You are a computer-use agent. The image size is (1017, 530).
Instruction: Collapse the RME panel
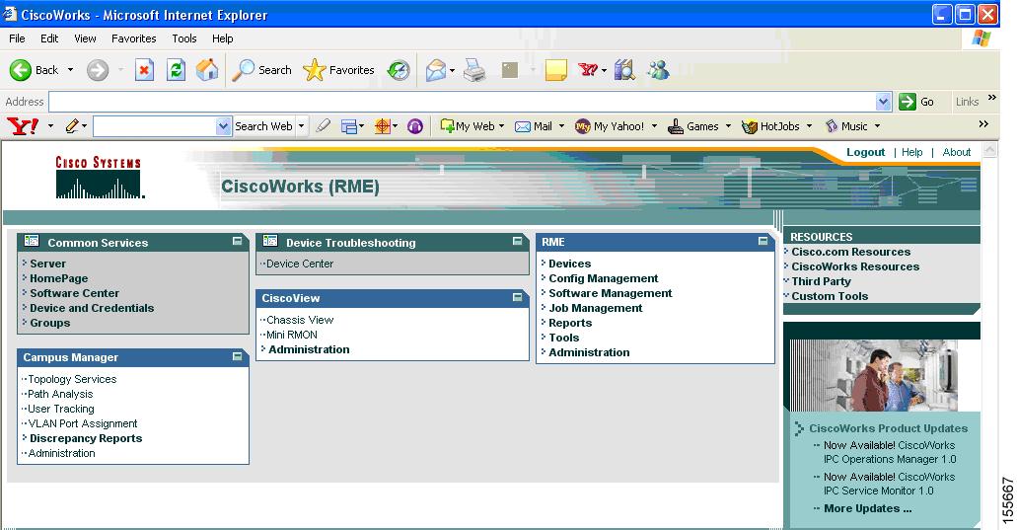tap(763, 242)
